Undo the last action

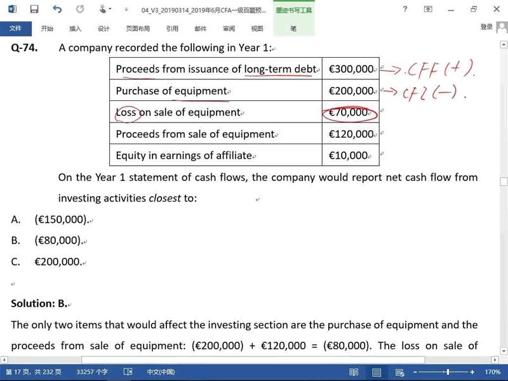(57, 9)
